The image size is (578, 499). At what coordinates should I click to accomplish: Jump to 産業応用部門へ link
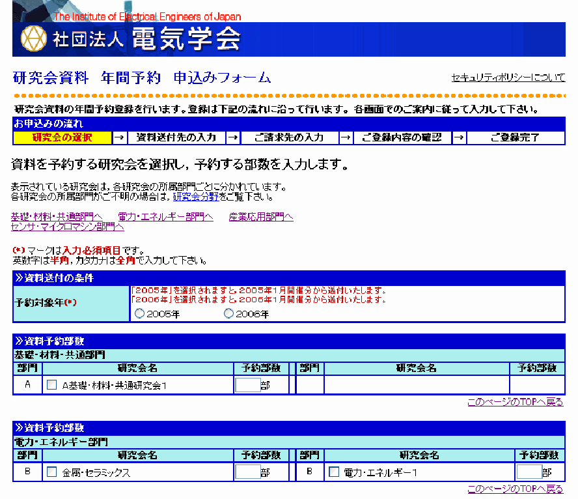[x=261, y=217]
